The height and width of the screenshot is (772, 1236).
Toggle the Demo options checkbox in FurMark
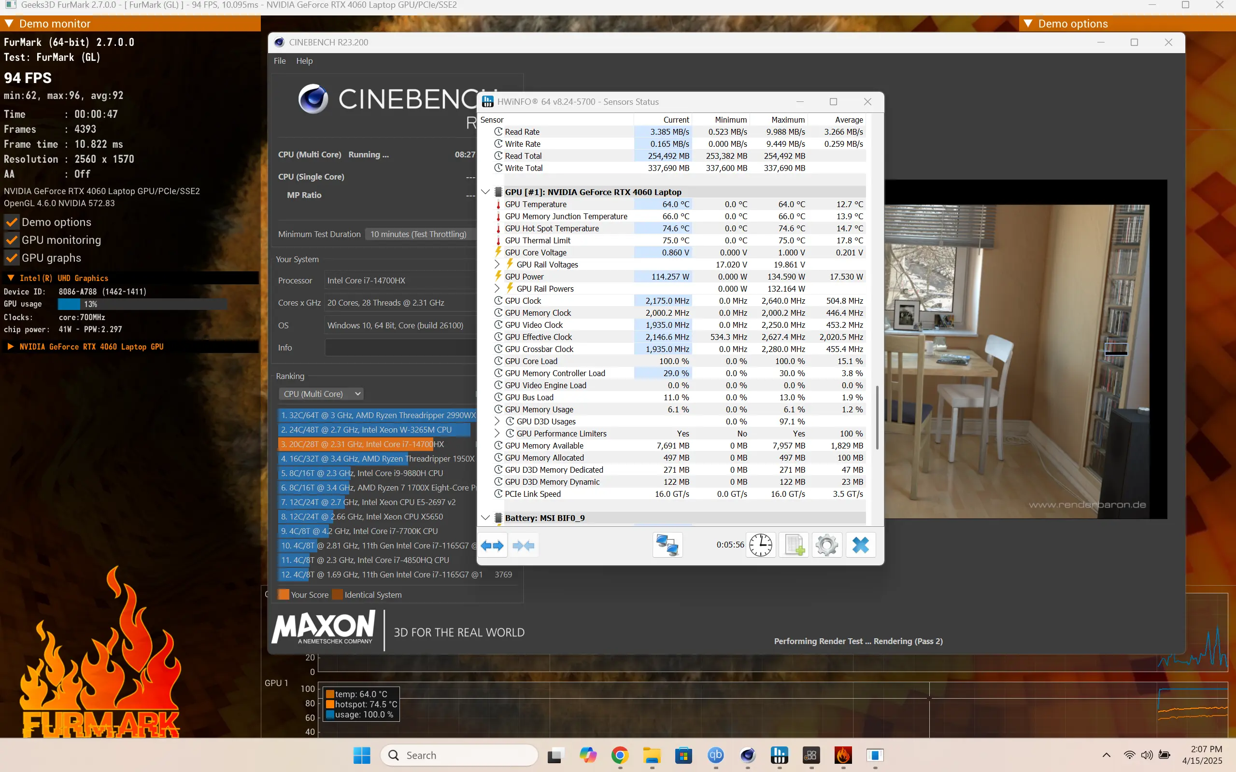tap(12, 222)
